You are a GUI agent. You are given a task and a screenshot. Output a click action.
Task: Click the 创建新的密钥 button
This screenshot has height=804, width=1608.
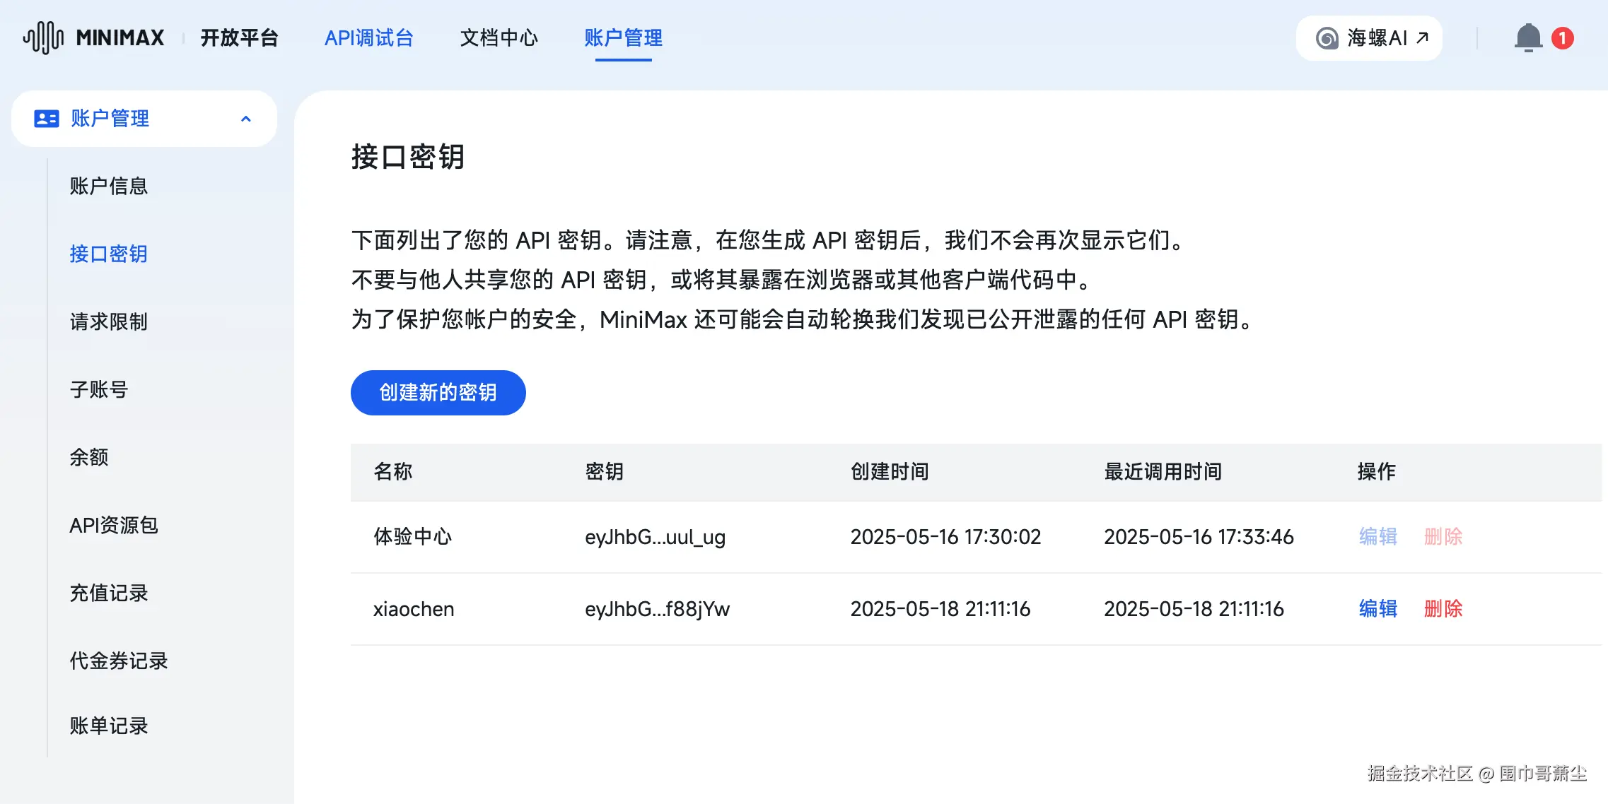click(x=438, y=392)
